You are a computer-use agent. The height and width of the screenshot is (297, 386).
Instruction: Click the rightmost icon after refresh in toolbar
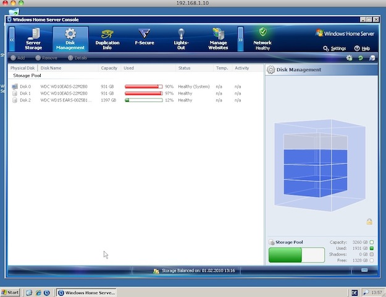pos(372,58)
